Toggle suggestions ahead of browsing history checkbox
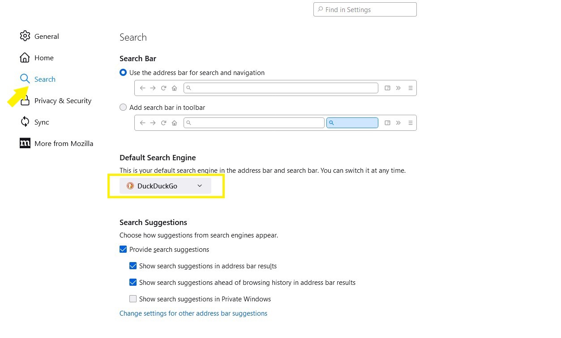 click(x=133, y=282)
